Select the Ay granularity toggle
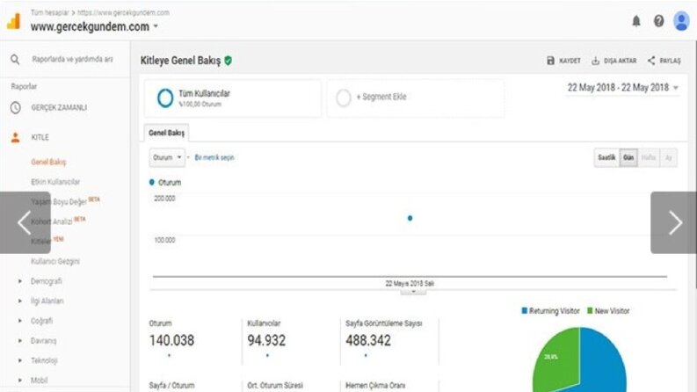 coord(668,158)
